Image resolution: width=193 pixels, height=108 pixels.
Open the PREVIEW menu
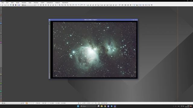tap(24, 3)
